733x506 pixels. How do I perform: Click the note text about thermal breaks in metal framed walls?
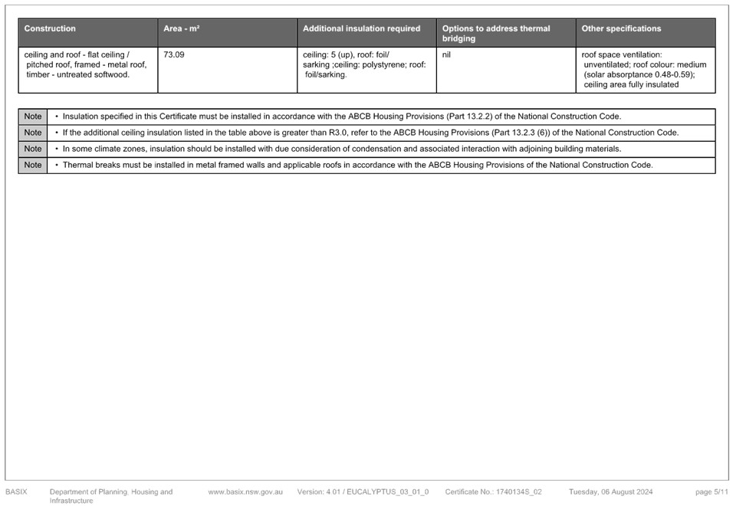(357, 165)
